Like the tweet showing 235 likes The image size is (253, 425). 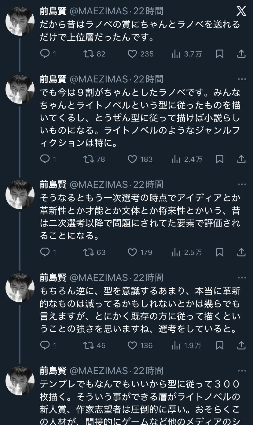[x=132, y=54]
